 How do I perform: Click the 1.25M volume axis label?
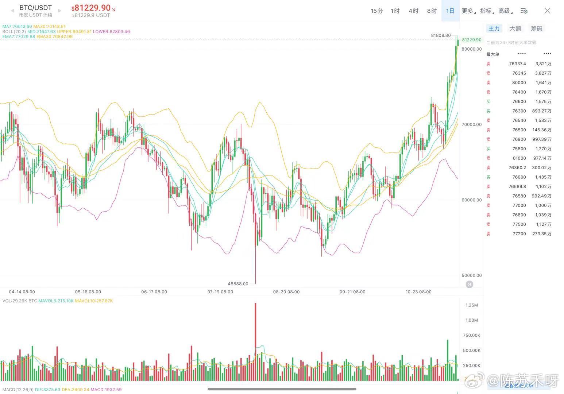(471, 305)
